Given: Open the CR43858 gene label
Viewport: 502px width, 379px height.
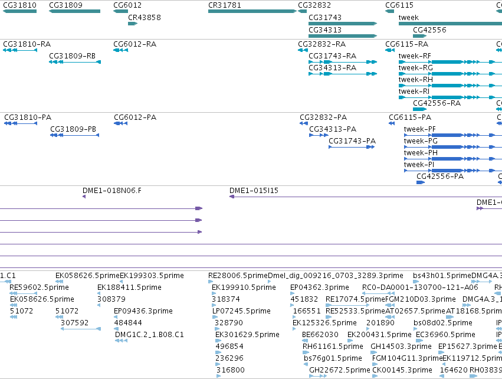Looking at the screenshot, I should [145, 17].
